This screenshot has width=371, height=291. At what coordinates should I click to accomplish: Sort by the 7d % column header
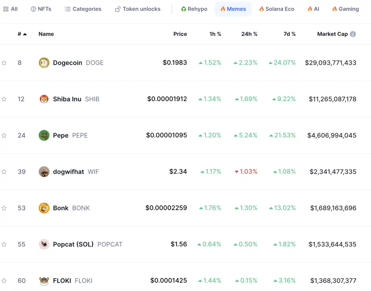point(289,34)
